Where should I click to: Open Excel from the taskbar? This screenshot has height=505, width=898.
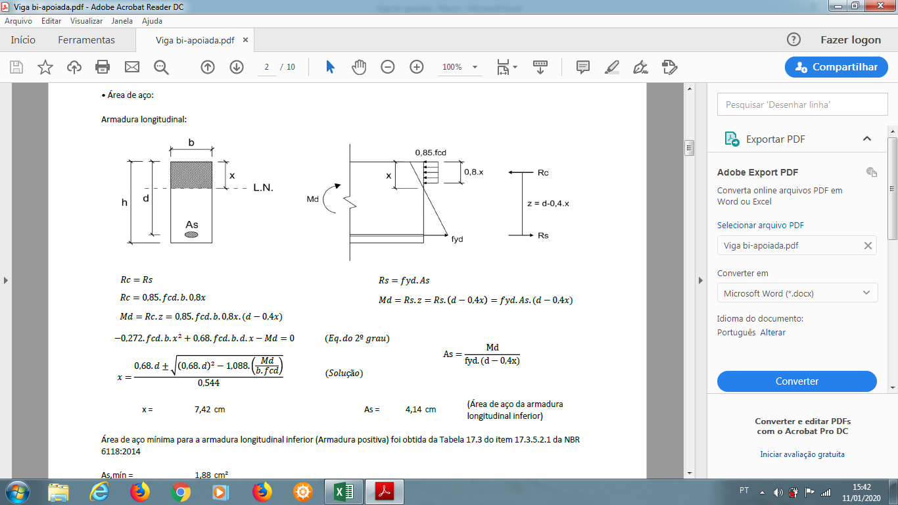[x=344, y=492]
